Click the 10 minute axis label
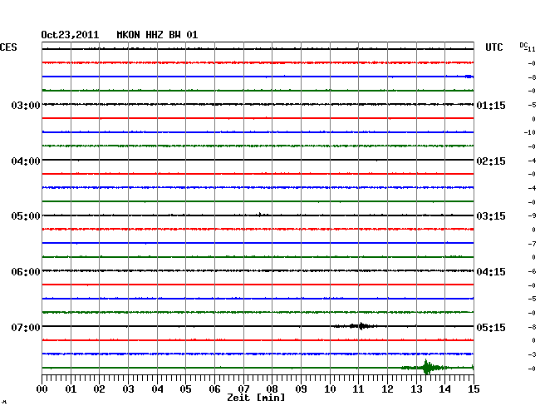 [x=330, y=389]
